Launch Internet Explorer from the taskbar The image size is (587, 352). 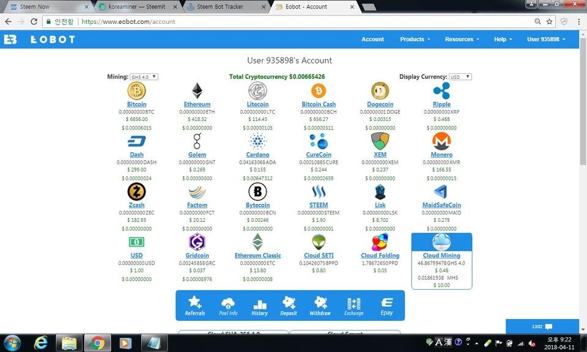click(40, 343)
